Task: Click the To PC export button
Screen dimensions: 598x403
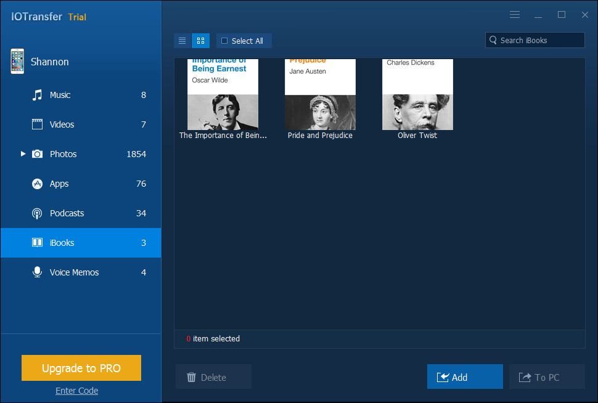Action: (547, 377)
